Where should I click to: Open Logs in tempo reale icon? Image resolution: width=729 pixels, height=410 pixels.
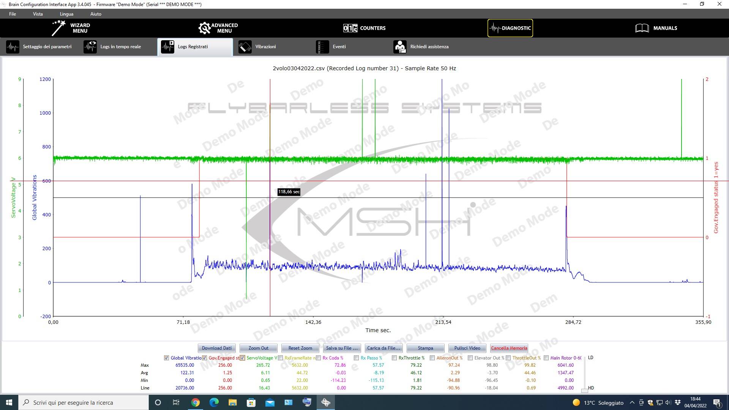(x=90, y=47)
